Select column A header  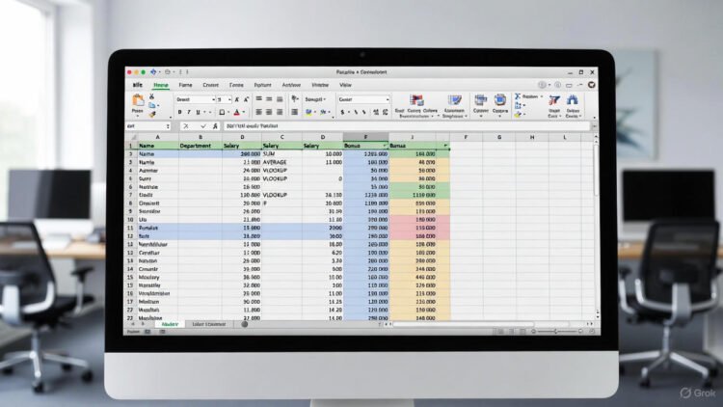coord(158,137)
